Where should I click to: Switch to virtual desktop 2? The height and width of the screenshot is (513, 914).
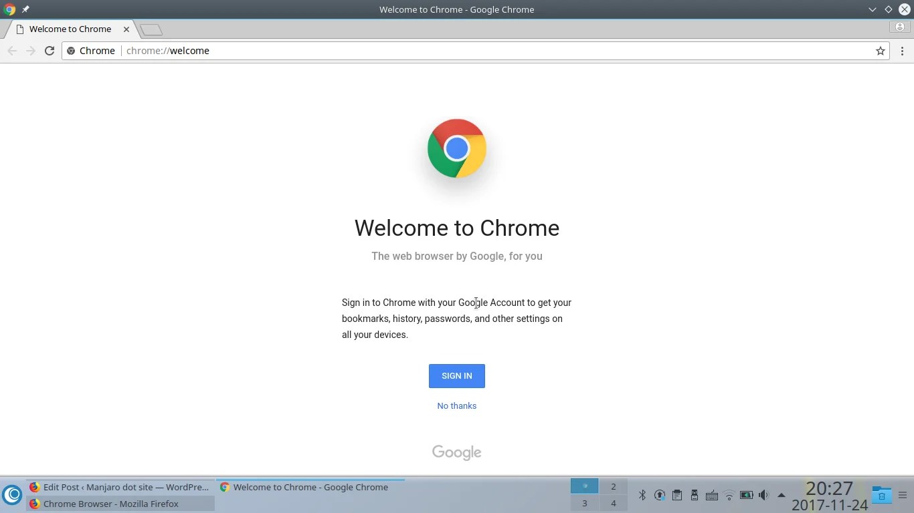613,486
